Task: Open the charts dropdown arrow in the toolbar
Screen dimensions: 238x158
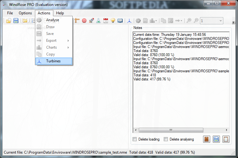Action: 156,21
